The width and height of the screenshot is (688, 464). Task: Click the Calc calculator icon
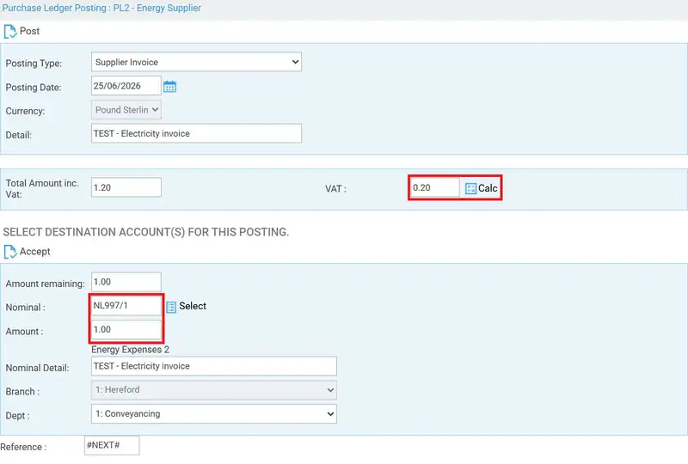470,188
